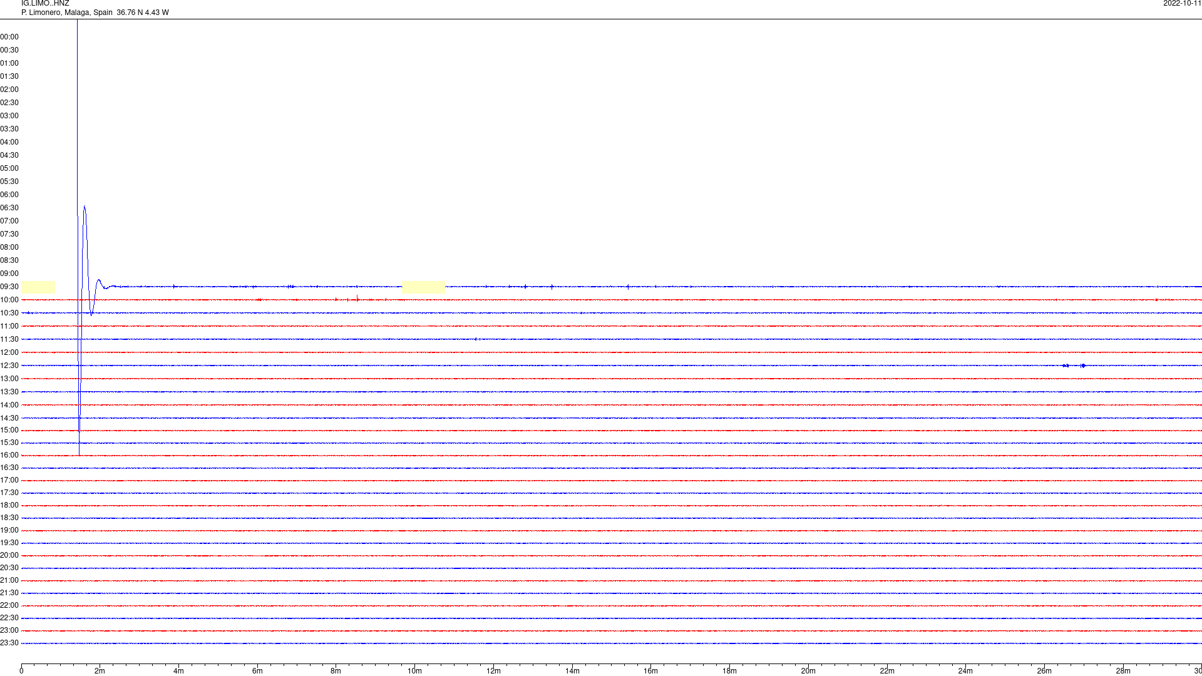Image resolution: width=1202 pixels, height=676 pixels.
Task: Select the 12:30 time row label
Action: click(9, 366)
